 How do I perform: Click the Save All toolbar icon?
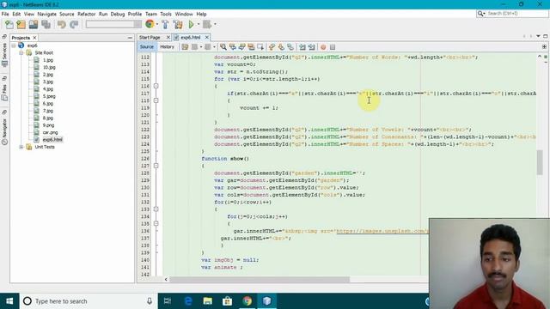46,25
